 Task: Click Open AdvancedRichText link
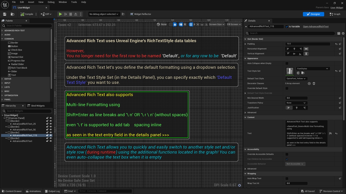point(316,26)
